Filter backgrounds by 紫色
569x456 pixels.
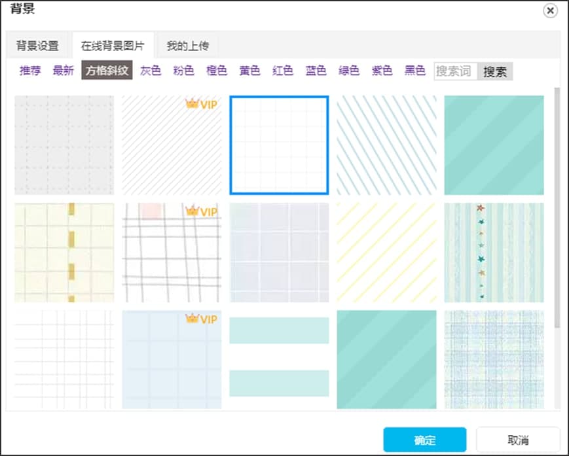tap(382, 71)
